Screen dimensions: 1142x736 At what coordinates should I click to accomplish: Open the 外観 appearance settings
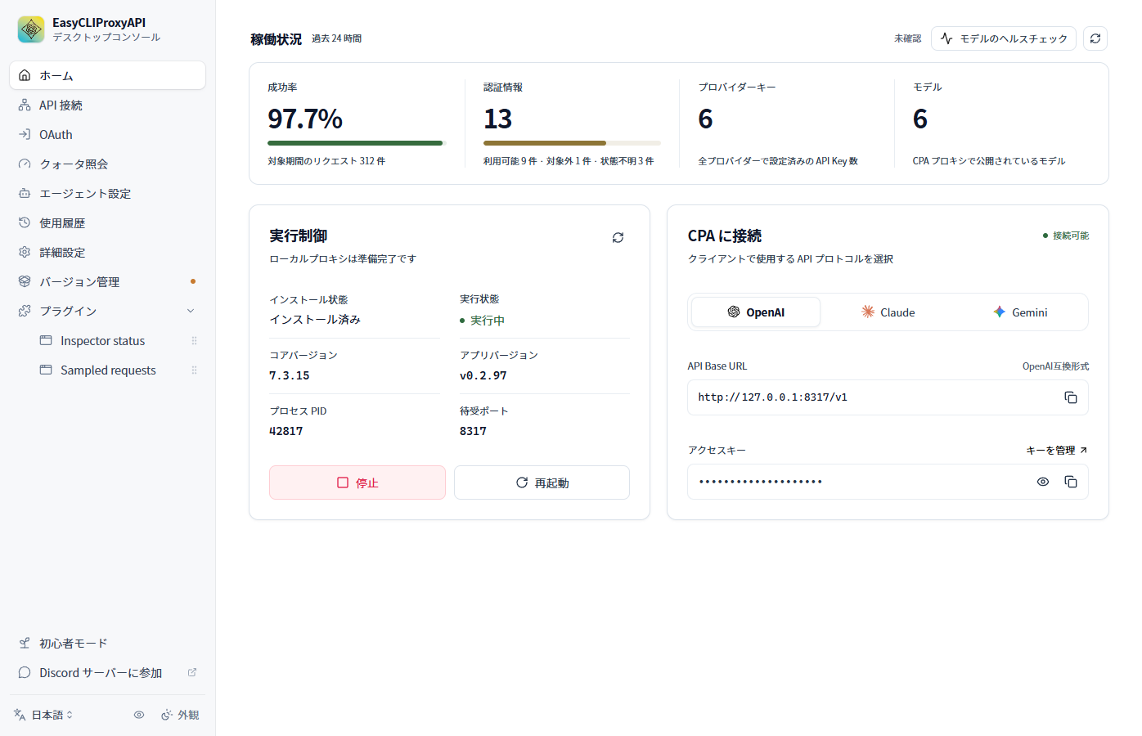point(180,715)
